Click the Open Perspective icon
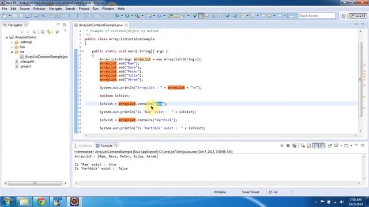The height and width of the screenshot is (207, 369). coord(344,16)
